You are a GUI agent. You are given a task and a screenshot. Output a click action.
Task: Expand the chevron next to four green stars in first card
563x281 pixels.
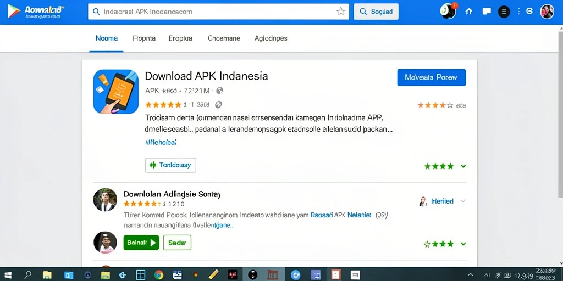click(463, 166)
